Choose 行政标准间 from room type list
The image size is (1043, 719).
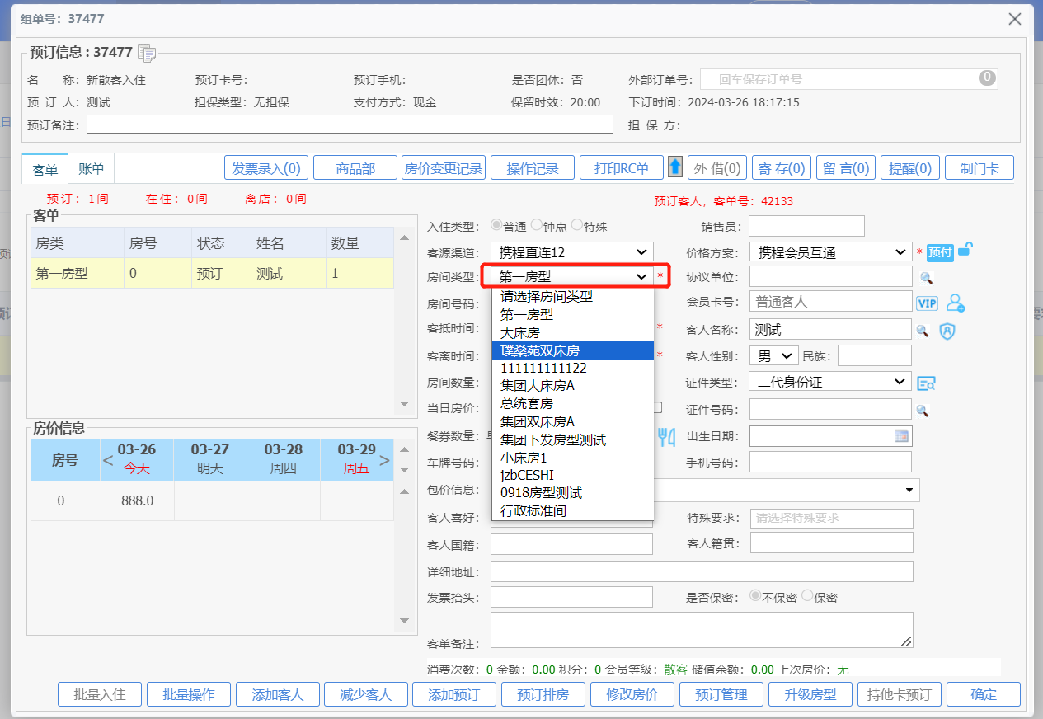[573, 510]
